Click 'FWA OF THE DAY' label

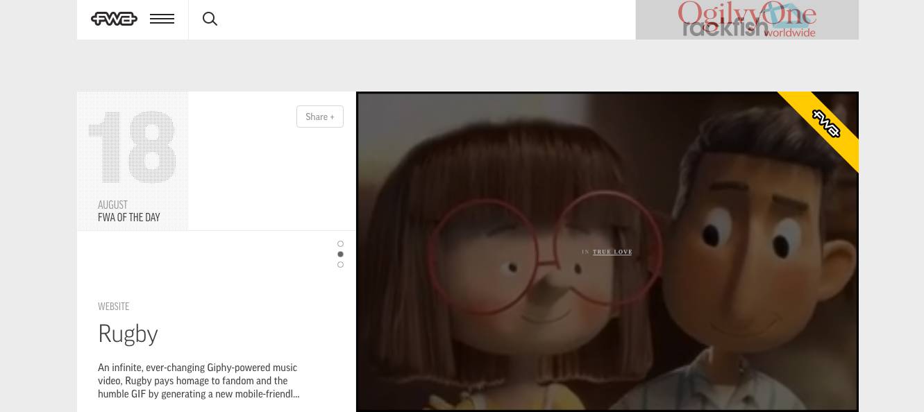pyautogui.click(x=129, y=217)
